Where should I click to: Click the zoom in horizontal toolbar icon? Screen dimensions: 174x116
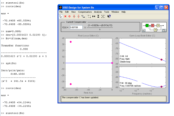tap(94, 16)
